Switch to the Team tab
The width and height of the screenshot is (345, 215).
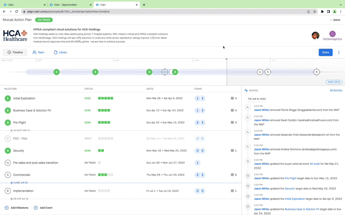tap(38, 52)
